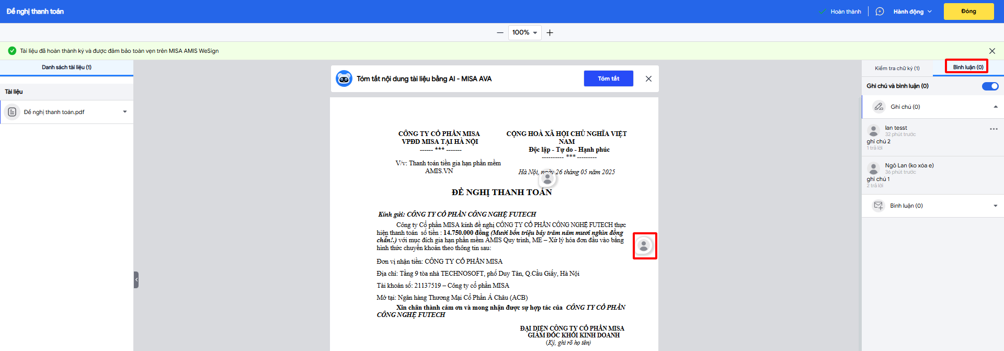Screen dimensions: 1004x351
Task: Click the MISA AVA robot icon
Action: 344,78
